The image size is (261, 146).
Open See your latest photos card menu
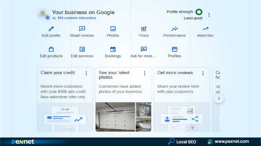(x=145, y=73)
